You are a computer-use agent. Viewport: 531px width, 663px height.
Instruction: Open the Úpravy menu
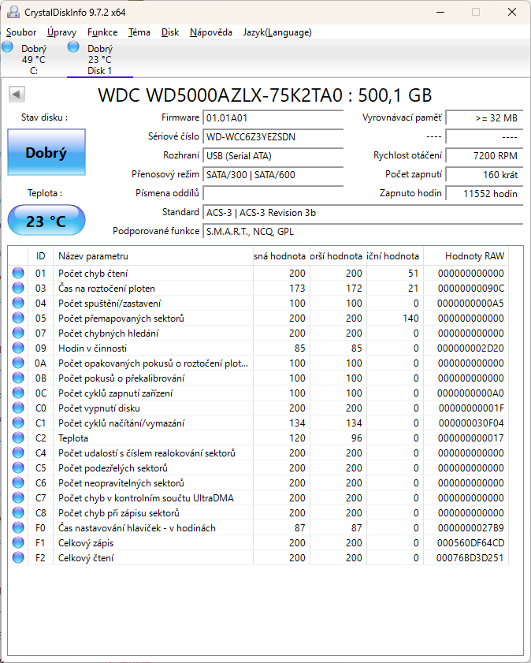pos(61,32)
